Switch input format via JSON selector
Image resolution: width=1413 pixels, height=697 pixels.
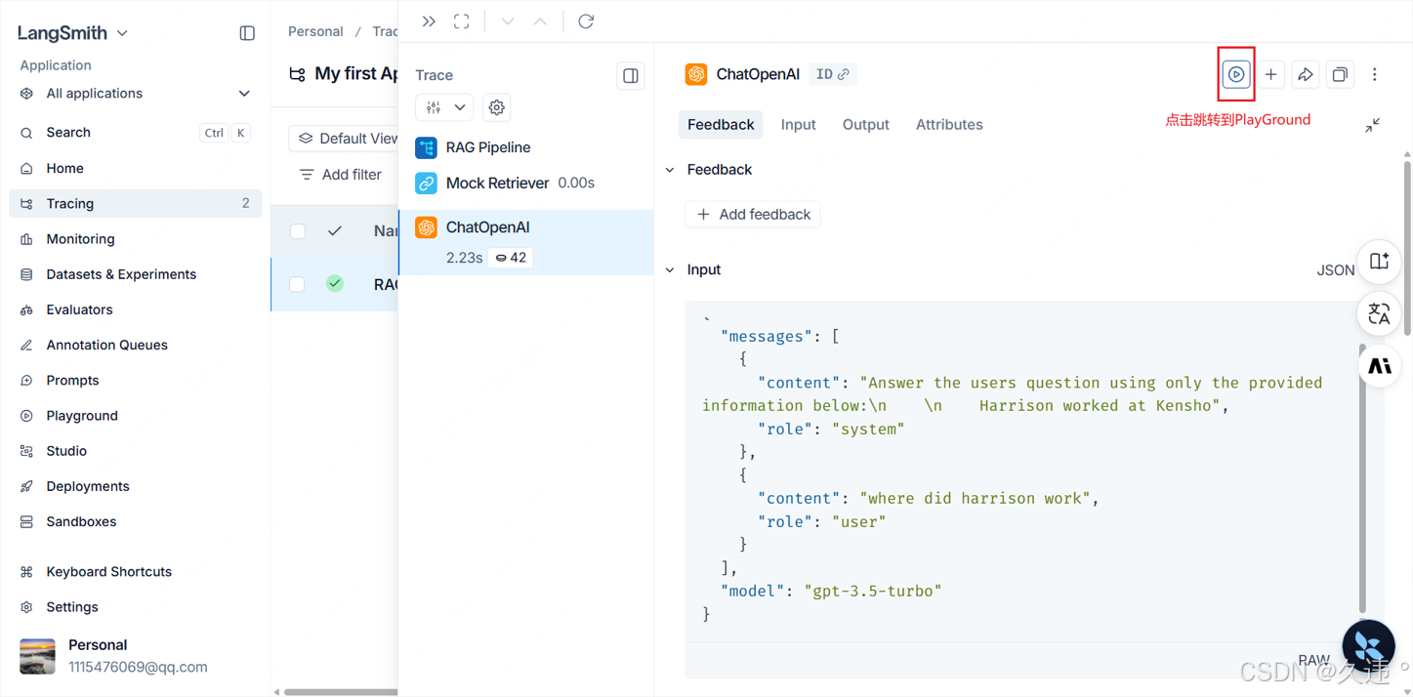click(x=1335, y=270)
